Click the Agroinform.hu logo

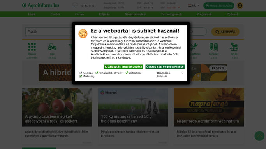pos(41,5)
